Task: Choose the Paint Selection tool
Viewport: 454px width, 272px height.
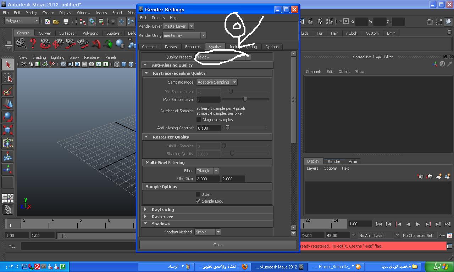Action: [8, 91]
